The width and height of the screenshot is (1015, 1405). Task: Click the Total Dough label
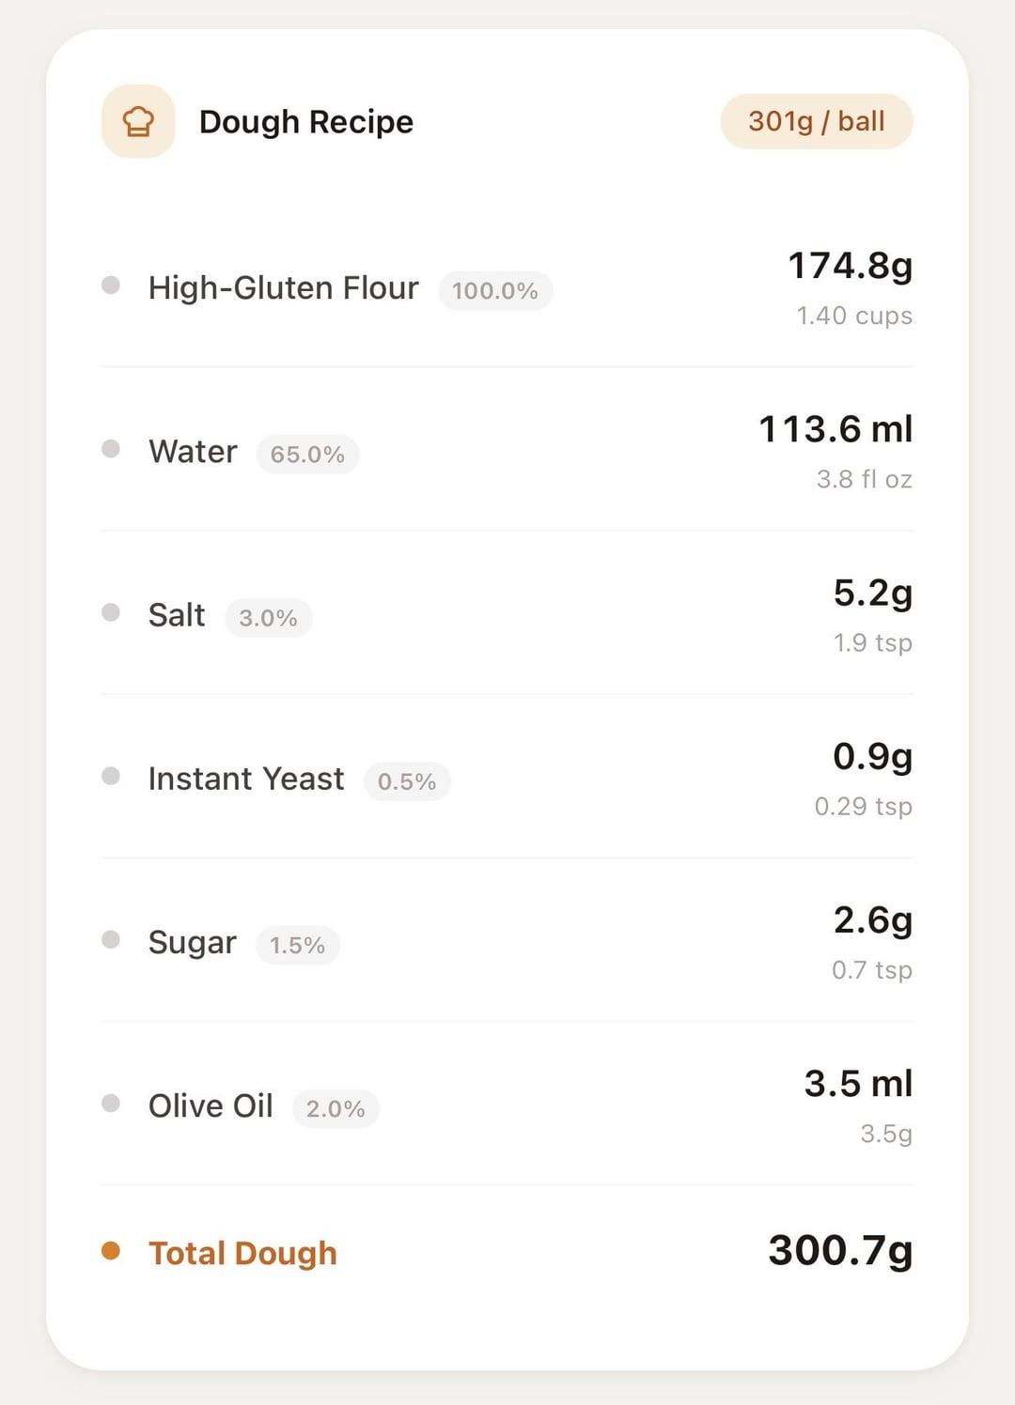(x=242, y=1253)
